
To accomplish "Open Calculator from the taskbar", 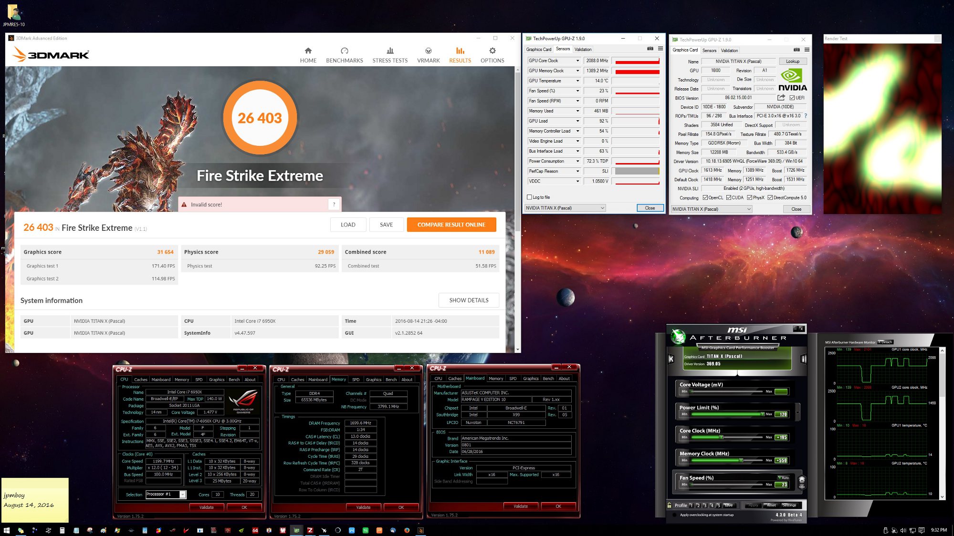I will (x=62, y=530).
